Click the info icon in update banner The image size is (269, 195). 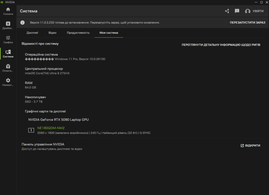tap(23, 23)
